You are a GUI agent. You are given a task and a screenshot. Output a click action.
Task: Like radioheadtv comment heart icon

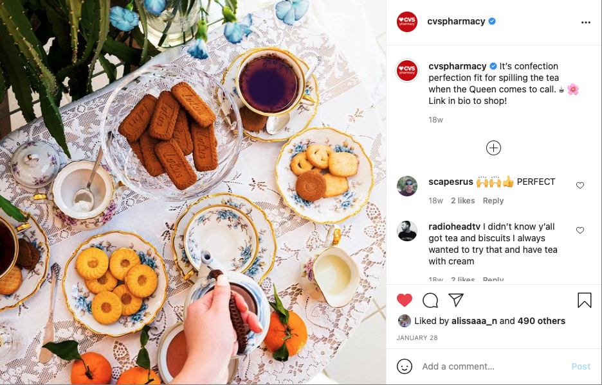580,230
